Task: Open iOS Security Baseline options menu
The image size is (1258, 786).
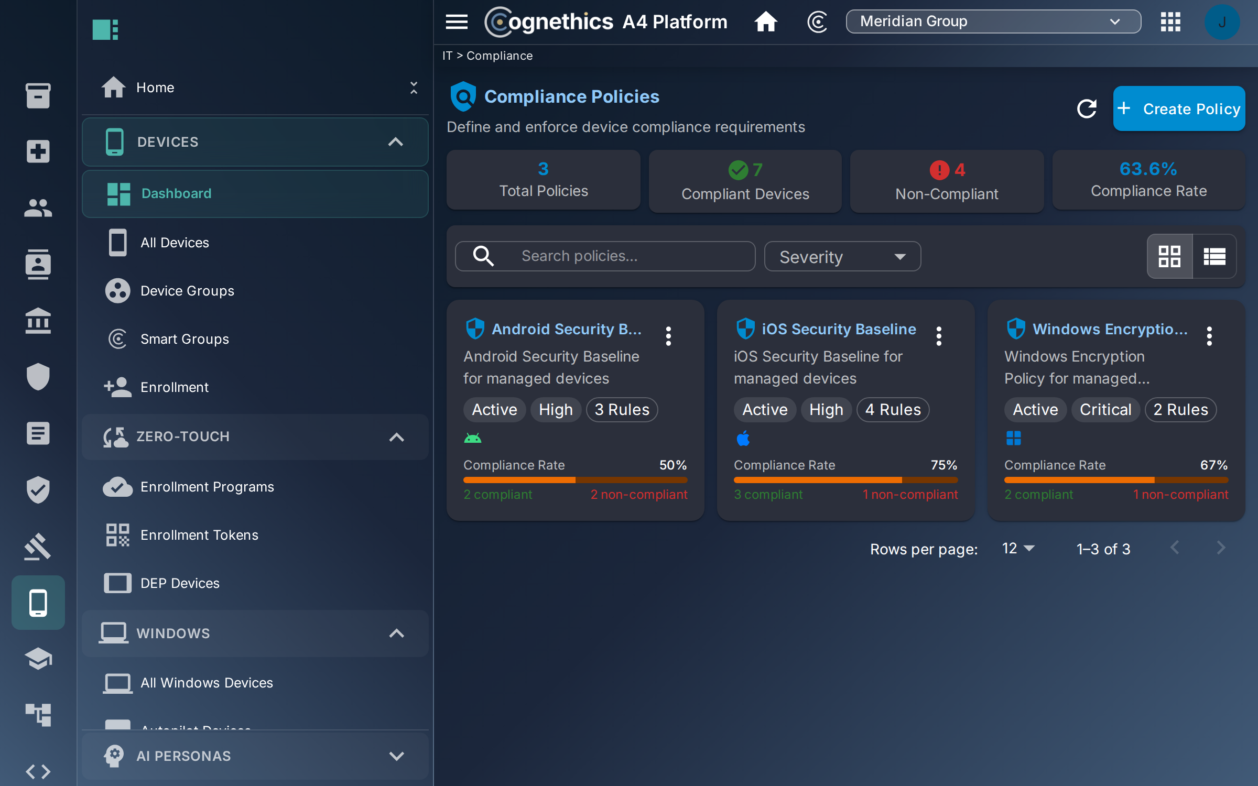Action: click(x=939, y=336)
